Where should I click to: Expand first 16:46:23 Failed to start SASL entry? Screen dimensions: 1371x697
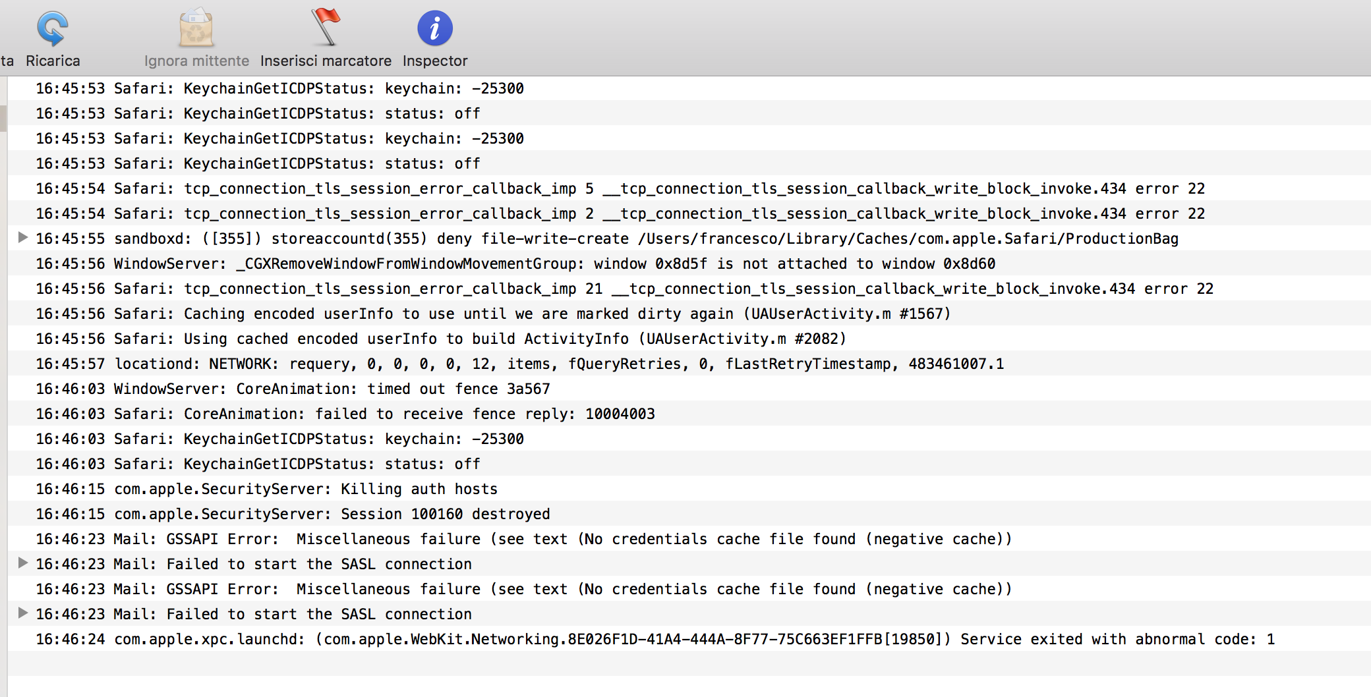[23, 563]
